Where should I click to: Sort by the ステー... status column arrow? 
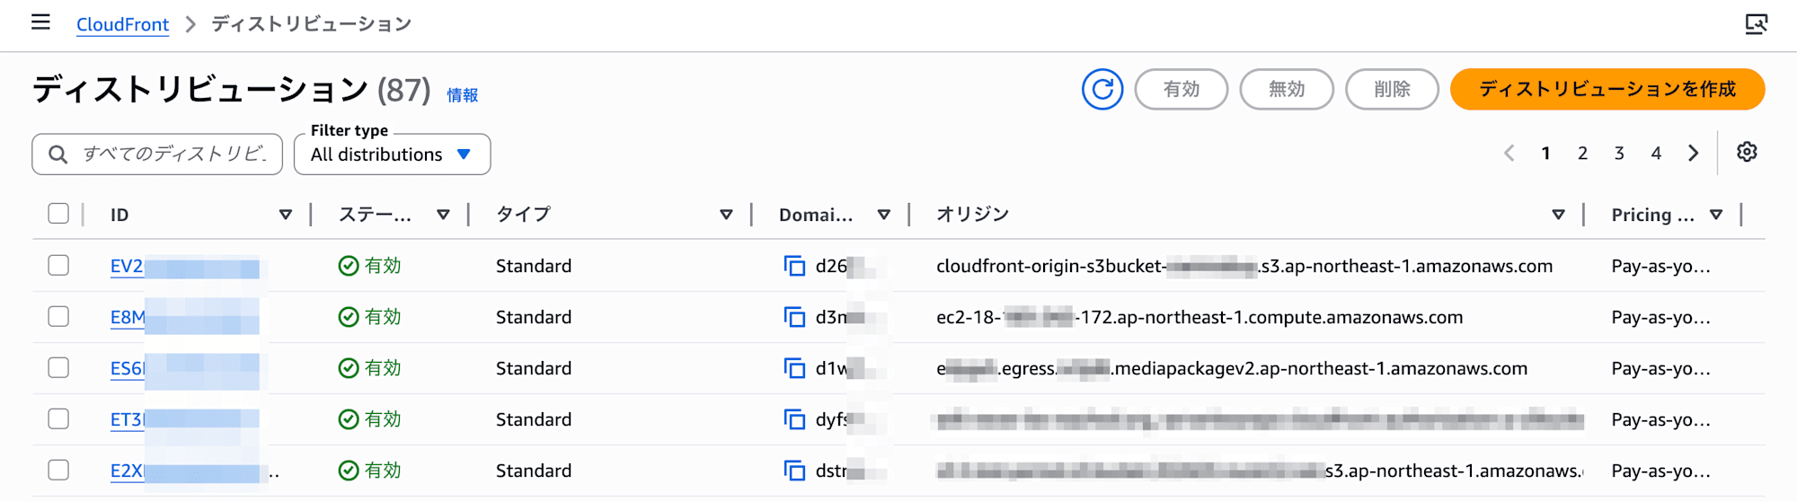click(443, 215)
